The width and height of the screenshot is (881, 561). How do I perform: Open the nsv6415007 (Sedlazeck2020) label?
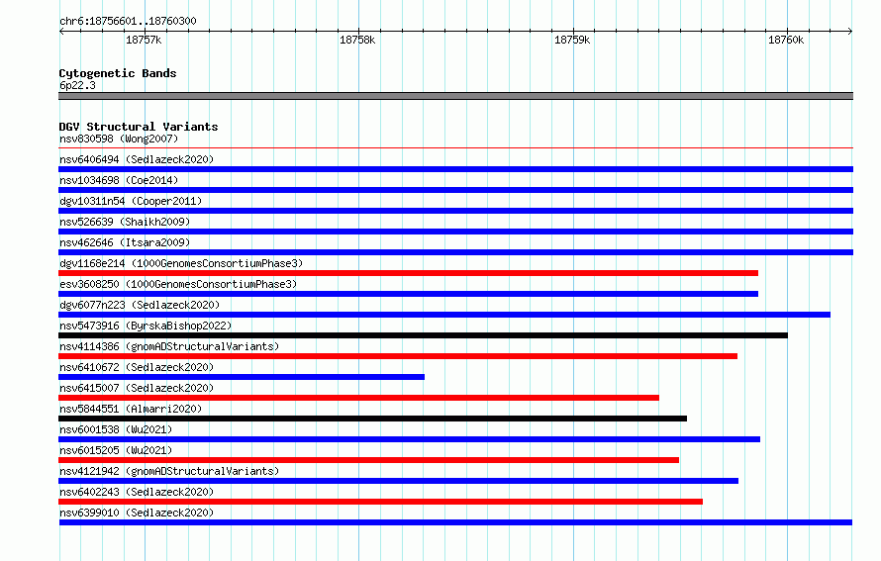137,388
